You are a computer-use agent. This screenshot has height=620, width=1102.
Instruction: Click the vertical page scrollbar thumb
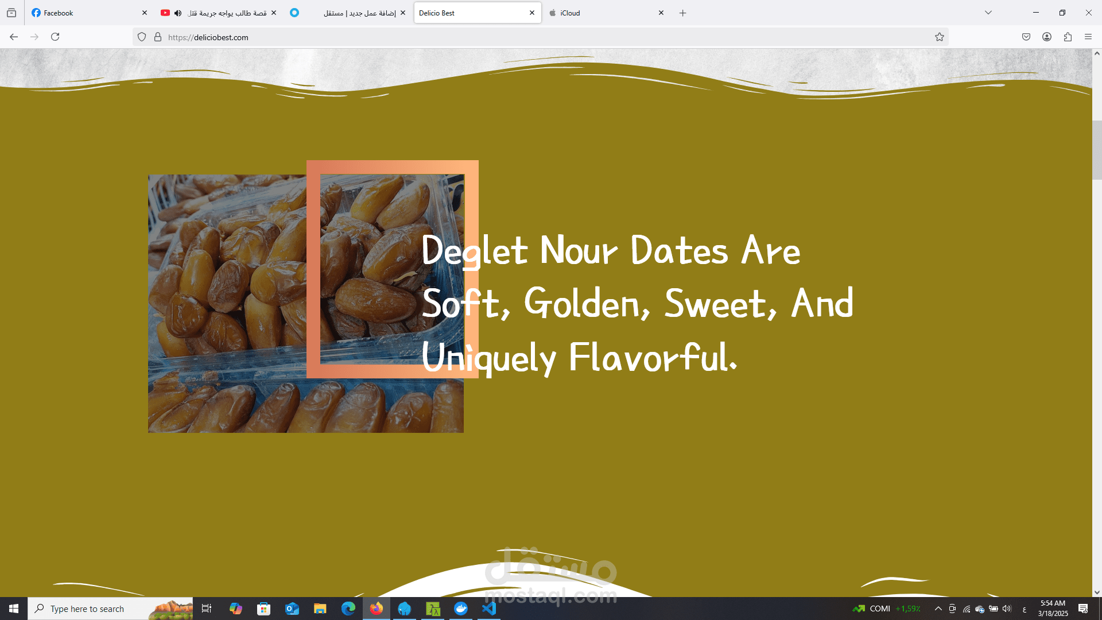click(x=1097, y=149)
